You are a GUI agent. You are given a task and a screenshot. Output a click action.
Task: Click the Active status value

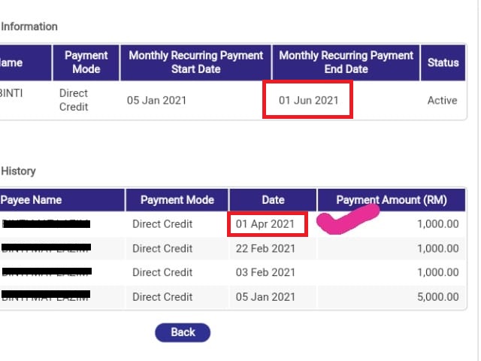[443, 100]
